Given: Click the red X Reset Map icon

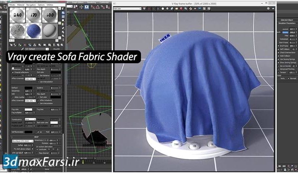Looking at the screenshot, I should [x=25, y=45].
